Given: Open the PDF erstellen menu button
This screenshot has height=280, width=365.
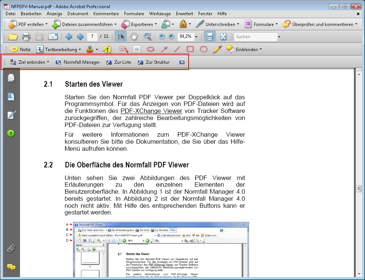Looking at the screenshot, I should tap(28, 24).
